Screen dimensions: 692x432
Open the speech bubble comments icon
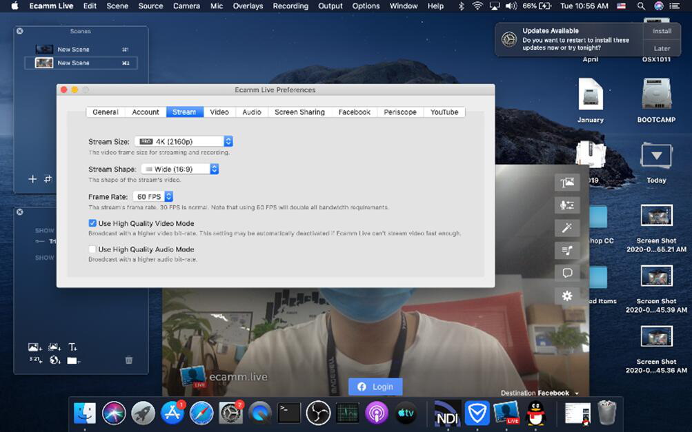567,274
